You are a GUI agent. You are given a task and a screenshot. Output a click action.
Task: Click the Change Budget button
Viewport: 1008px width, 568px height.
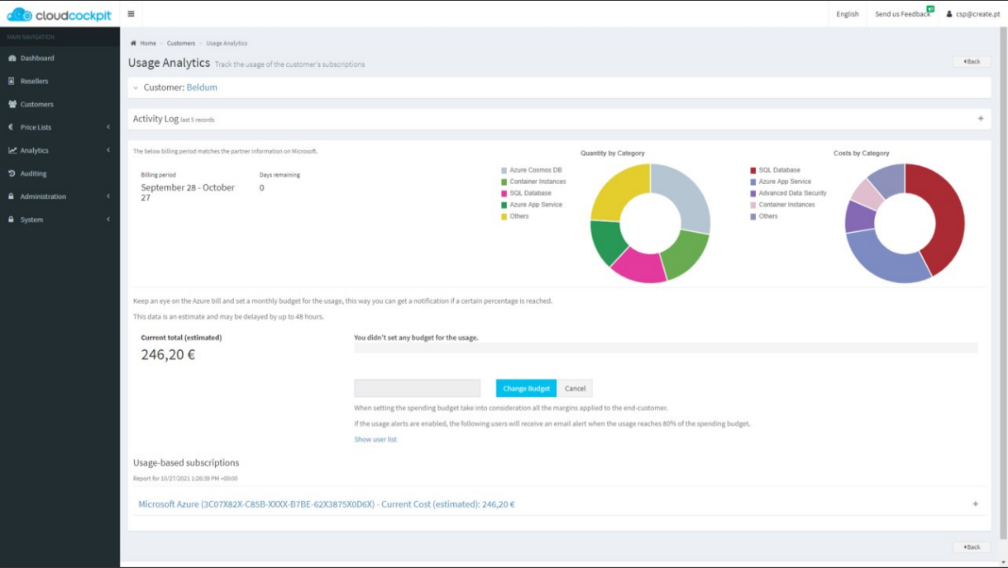click(525, 388)
